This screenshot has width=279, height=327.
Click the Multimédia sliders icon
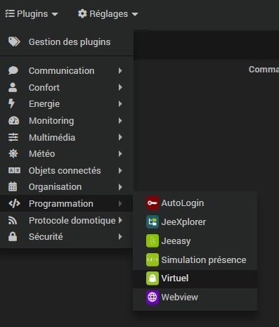[x=13, y=137]
